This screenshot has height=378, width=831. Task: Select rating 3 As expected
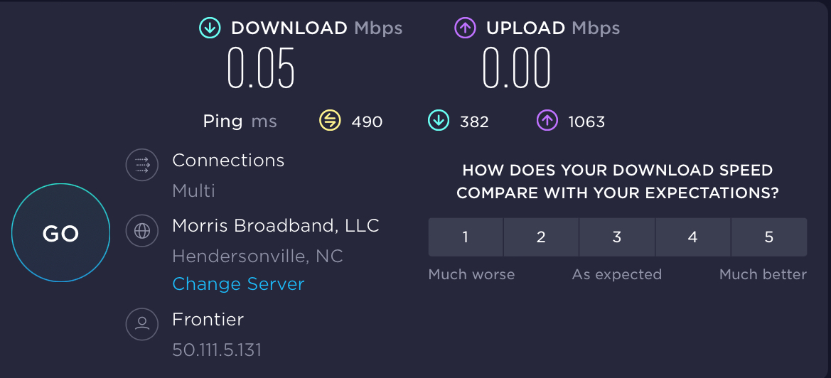[x=617, y=237]
